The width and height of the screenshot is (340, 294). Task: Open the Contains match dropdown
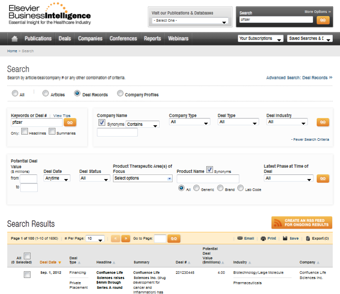pyautogui.click(x=143, y=124)
